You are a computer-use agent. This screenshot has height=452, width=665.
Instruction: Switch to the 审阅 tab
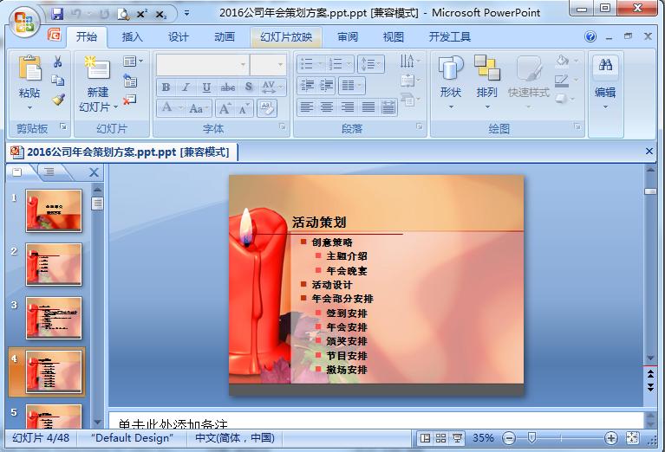click(348, 37)
